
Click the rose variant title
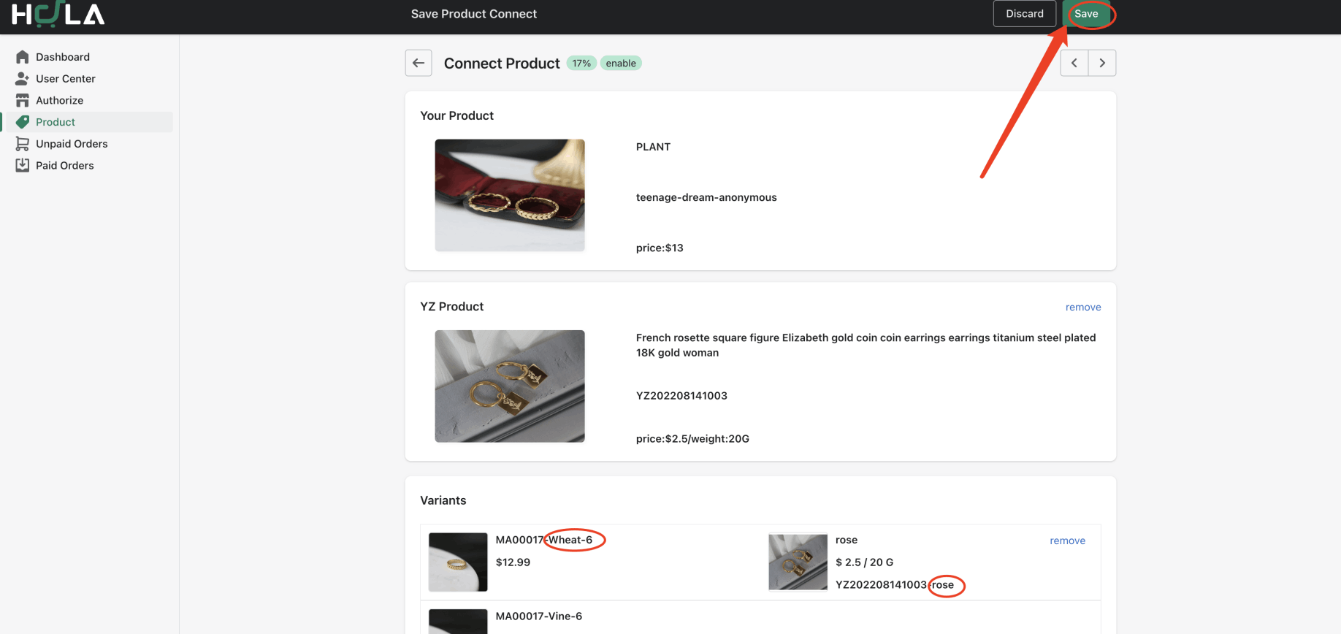point(847,540)
